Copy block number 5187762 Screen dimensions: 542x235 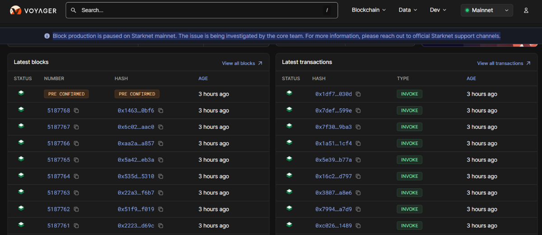[76, 209]
